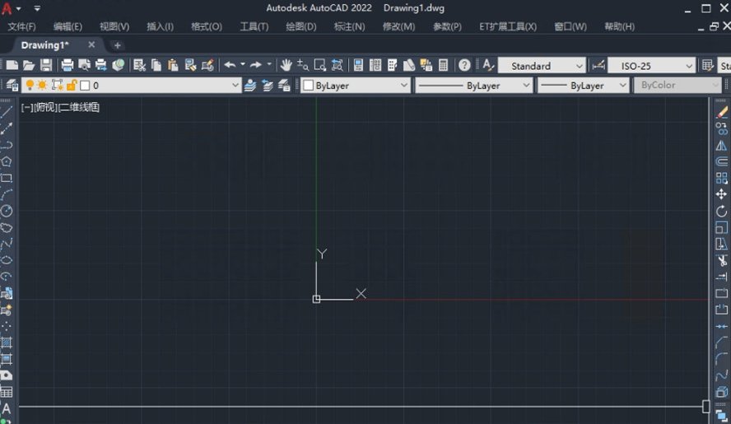Select Zoom Window tool
The height and width of the screenshot is (424, 731).
click(x=319, y=65)
